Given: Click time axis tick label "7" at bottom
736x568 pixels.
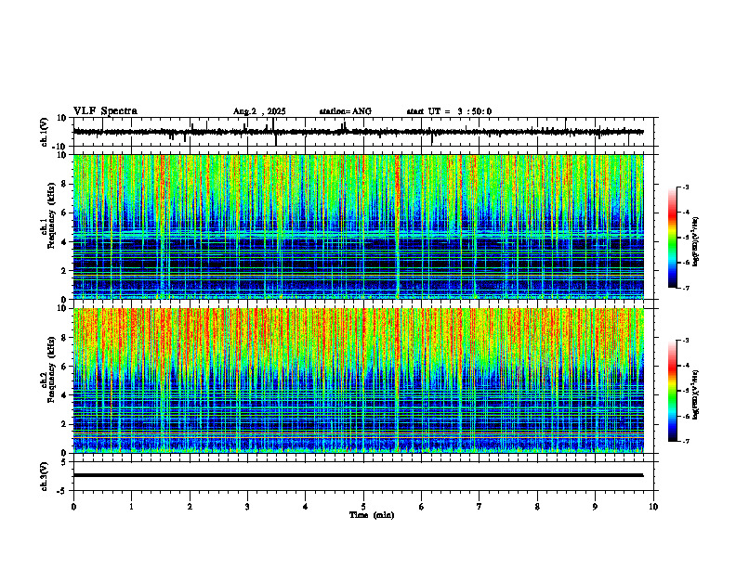Looking at the screenshot, I should (x=480, y=507).
